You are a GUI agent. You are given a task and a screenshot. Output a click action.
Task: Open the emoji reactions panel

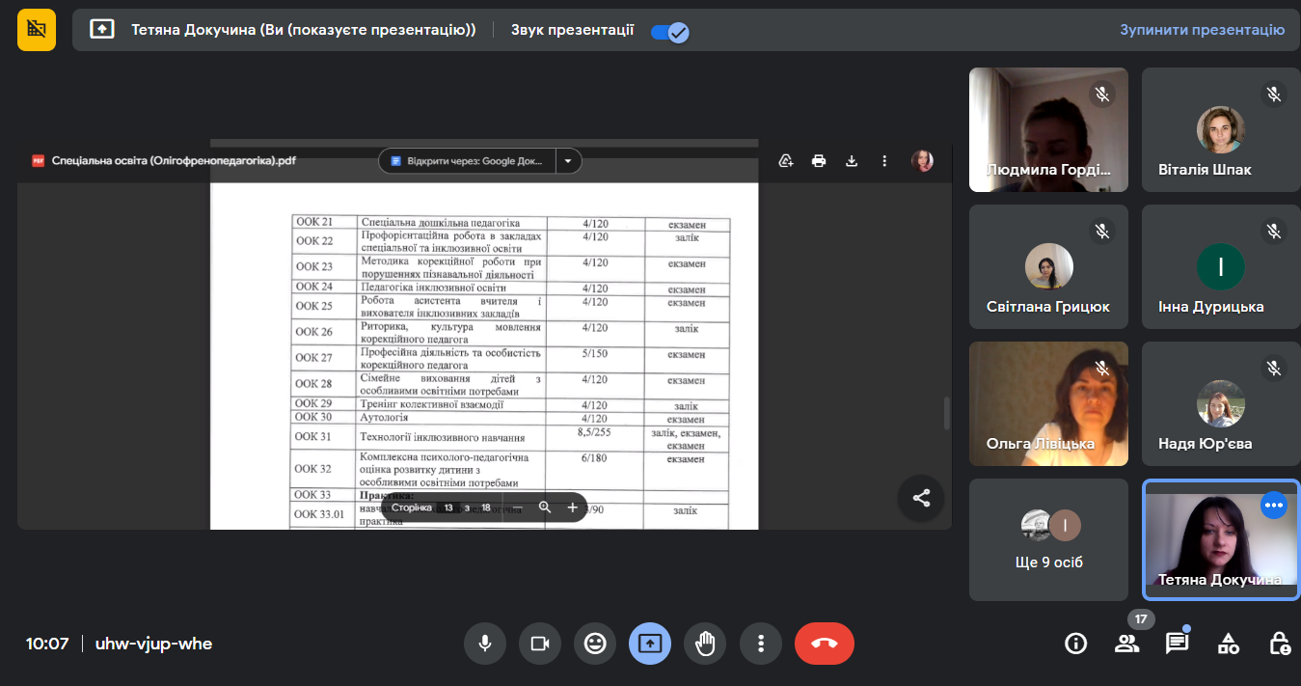[x=595, y=644]
